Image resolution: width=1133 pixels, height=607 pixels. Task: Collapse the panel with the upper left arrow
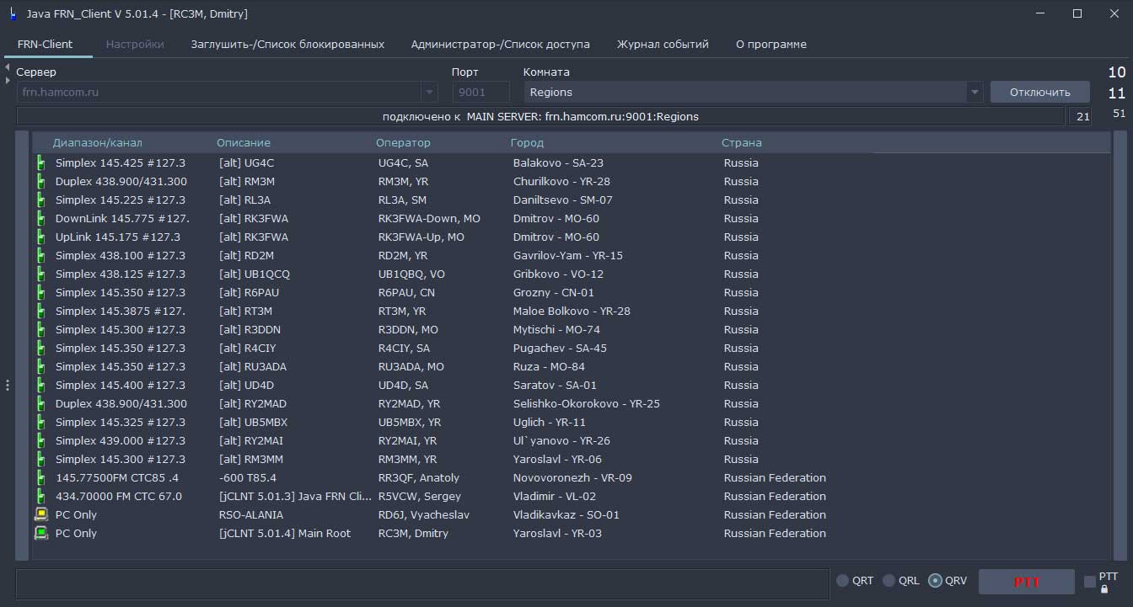click(x=7, y=67)
